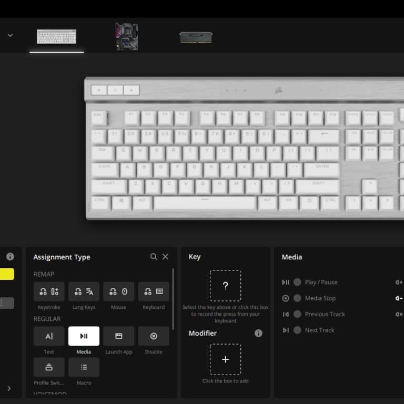
Task: Select the Mouse remap assignment icon
Action: click(x=118, y=291)
